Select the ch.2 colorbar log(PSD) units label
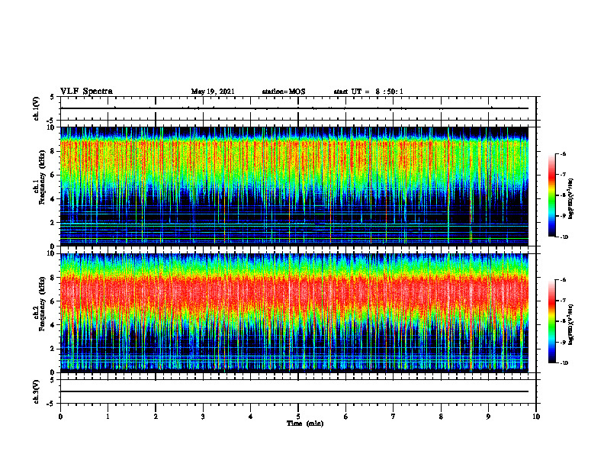 [571, 325]
